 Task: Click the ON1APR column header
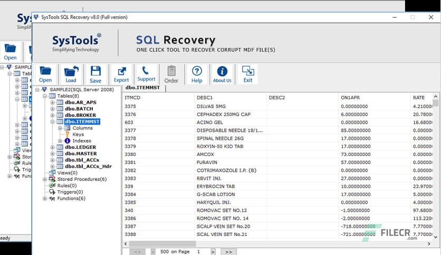click(x=375, y=97)
